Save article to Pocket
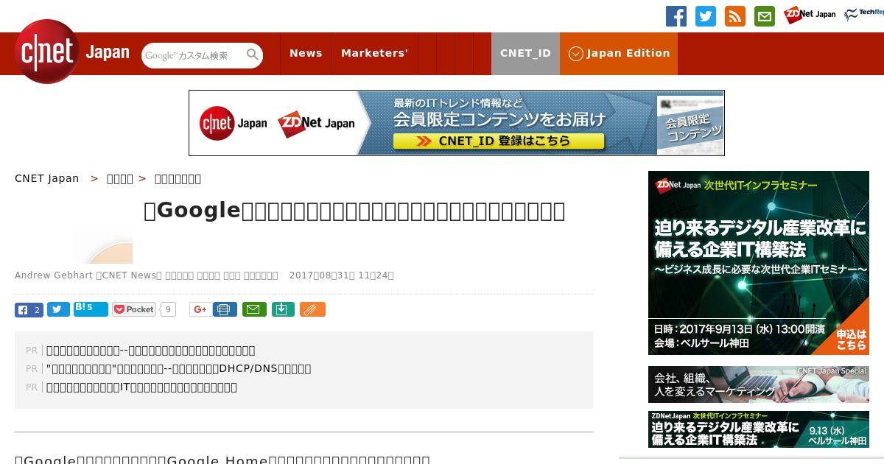 pyautogui.click(x=134, y=309)
